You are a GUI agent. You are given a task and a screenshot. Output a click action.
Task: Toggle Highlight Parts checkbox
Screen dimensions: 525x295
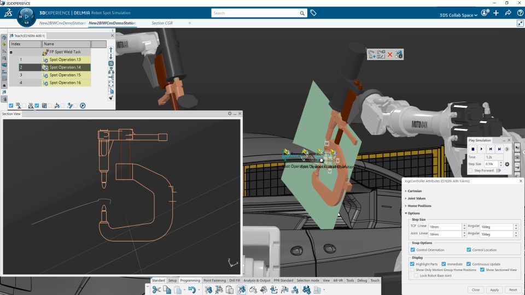click(412, 264)
